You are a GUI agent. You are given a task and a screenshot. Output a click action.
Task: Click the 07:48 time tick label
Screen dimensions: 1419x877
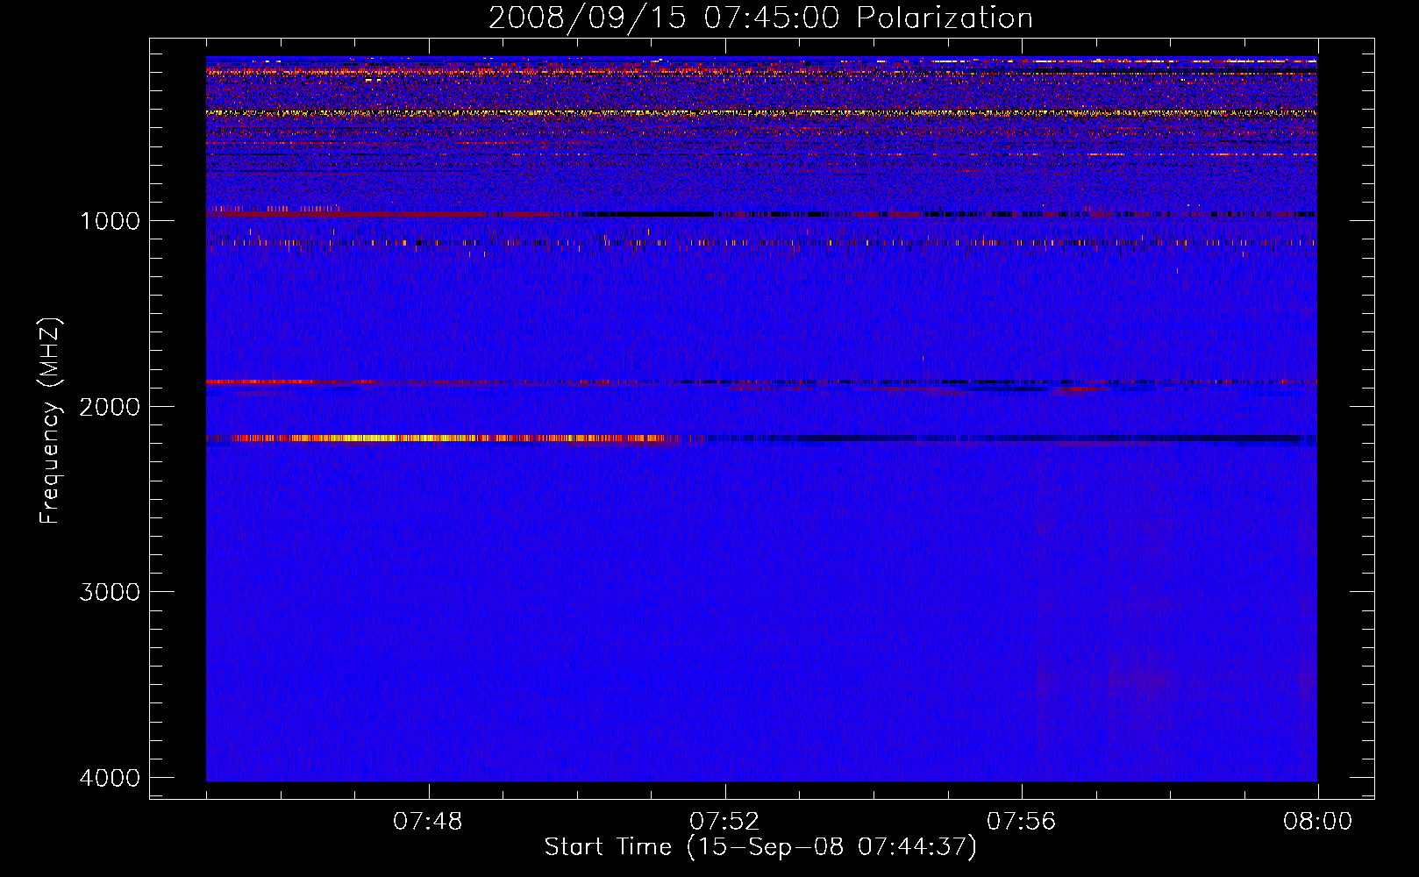[428, 822]
